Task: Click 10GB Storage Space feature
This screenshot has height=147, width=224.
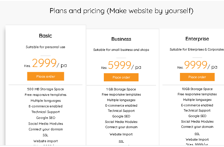Action: (x=197, y=89)
